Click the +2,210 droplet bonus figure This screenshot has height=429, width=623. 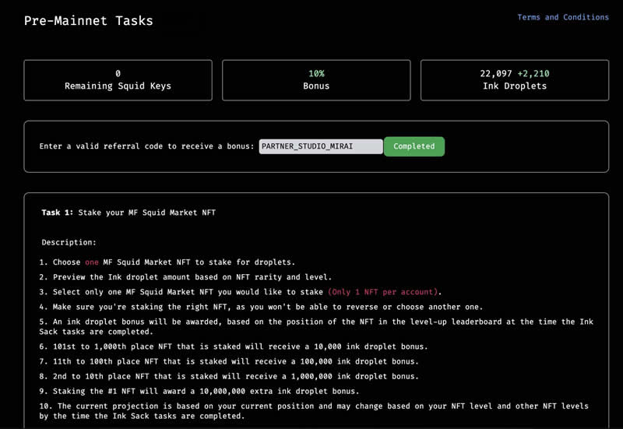click(533, 74)
